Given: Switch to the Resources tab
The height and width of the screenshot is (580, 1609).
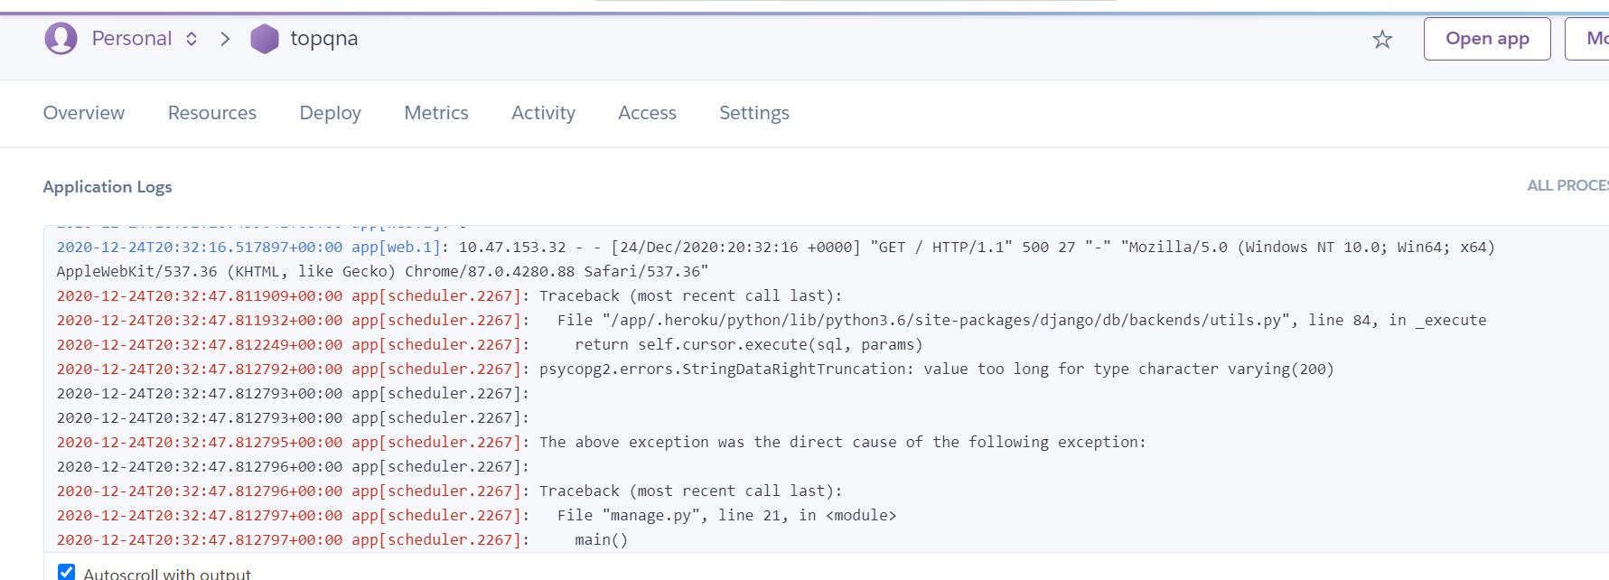Looking at the screenshot, I should 212,113.
